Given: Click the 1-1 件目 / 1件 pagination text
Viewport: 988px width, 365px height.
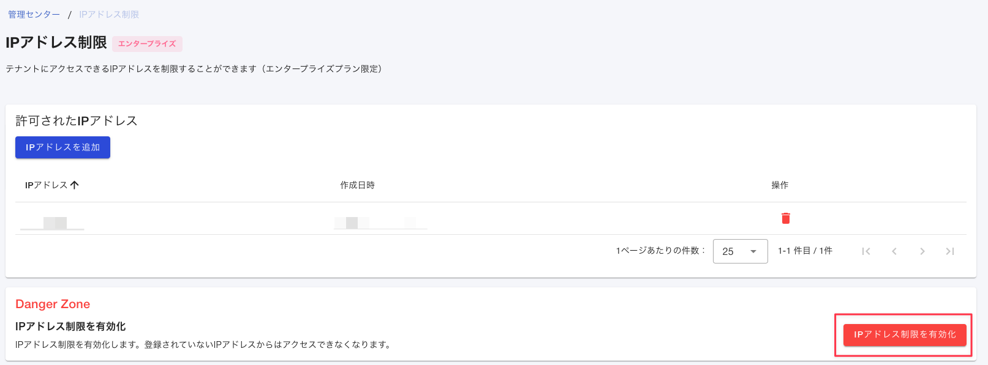Looking at the screenshot, I should 805,251.
